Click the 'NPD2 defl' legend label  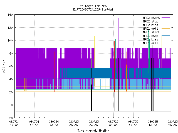[x=150, y=29]
